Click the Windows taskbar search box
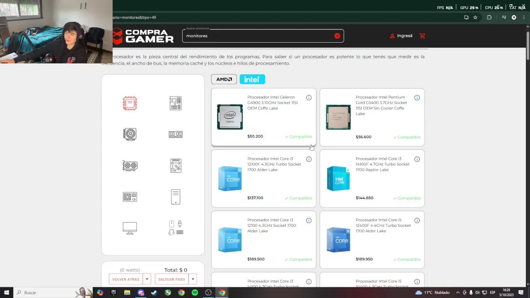This screenshot has height=298, width=530. click(x=53, y=293)
